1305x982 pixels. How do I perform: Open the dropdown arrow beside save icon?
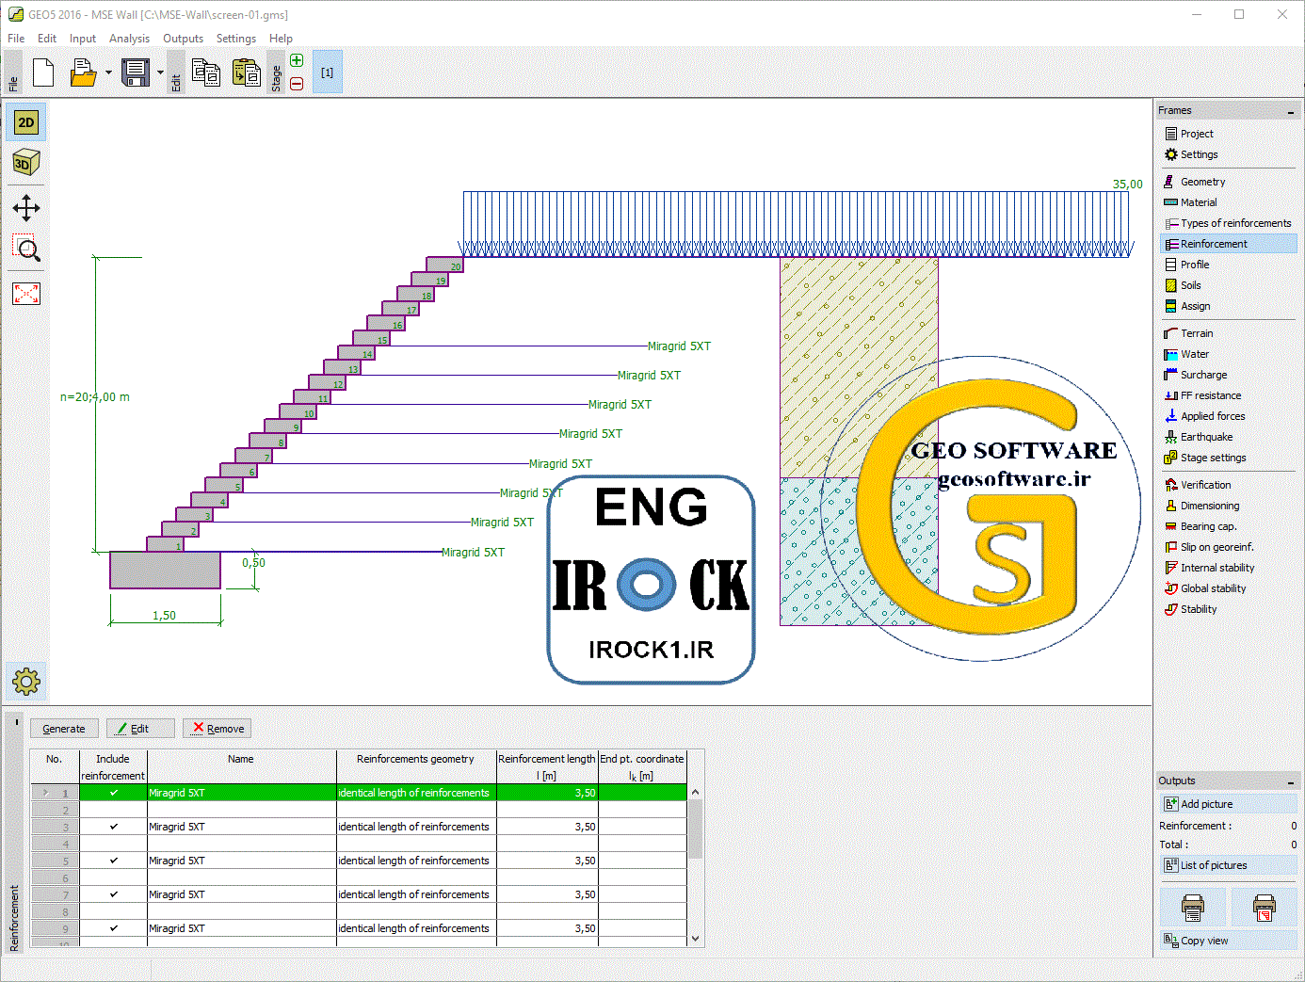tap(160, 72)
